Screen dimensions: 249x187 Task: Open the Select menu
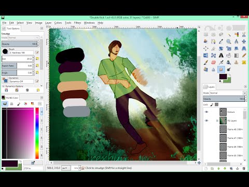pyautogui.click(x=20, y=23)
